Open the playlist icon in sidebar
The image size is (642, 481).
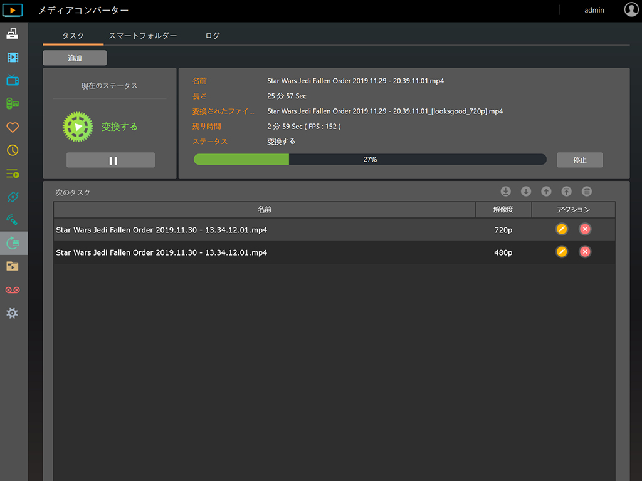coord(13,174)
